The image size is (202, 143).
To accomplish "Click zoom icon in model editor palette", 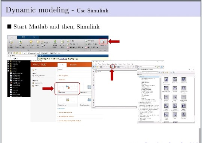I will [94, 75].
